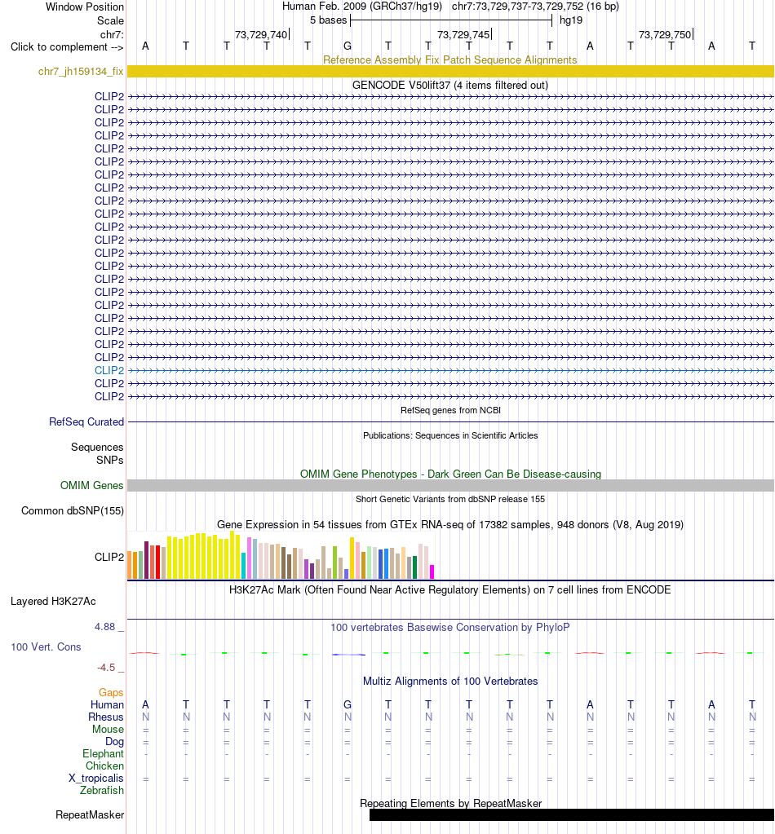Open 'Short Genetic Variants from dbSNP release 155'

[x=450, y=499]
